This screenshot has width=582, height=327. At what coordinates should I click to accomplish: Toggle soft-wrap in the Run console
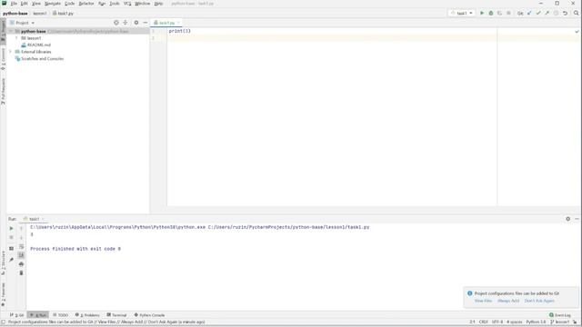coord(21,246)
